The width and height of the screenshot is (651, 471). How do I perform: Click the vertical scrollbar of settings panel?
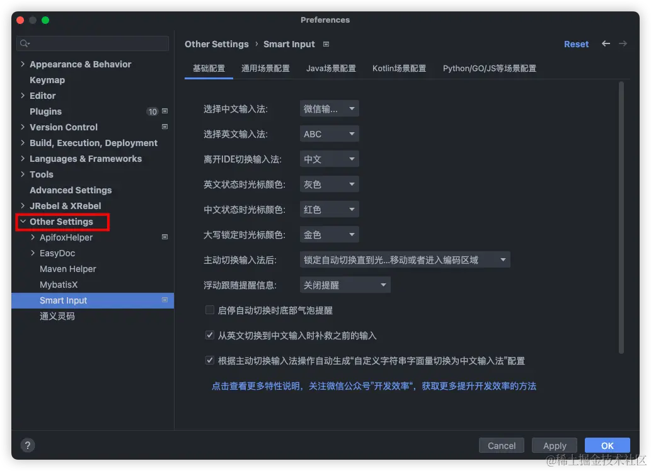621,217
